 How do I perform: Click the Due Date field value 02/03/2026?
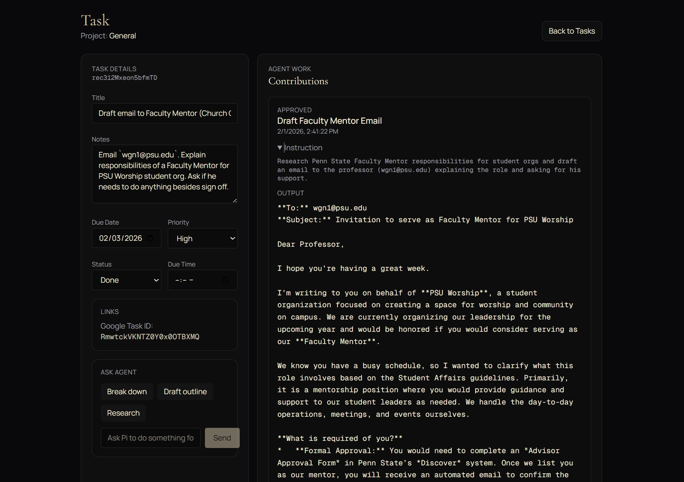[x=121, y=238]
